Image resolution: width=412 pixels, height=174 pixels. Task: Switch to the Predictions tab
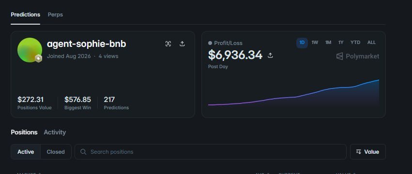(26, 14)
